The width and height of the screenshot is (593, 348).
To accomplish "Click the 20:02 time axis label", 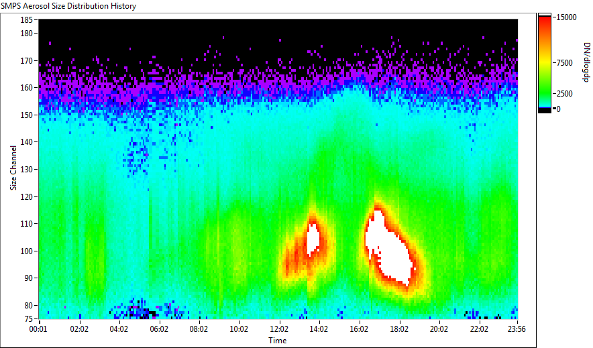I will (439, 329).
